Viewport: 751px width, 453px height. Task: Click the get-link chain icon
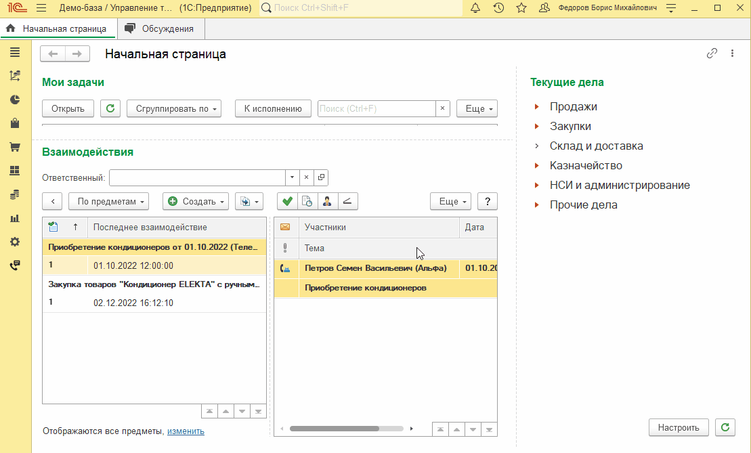coord(712,53)
